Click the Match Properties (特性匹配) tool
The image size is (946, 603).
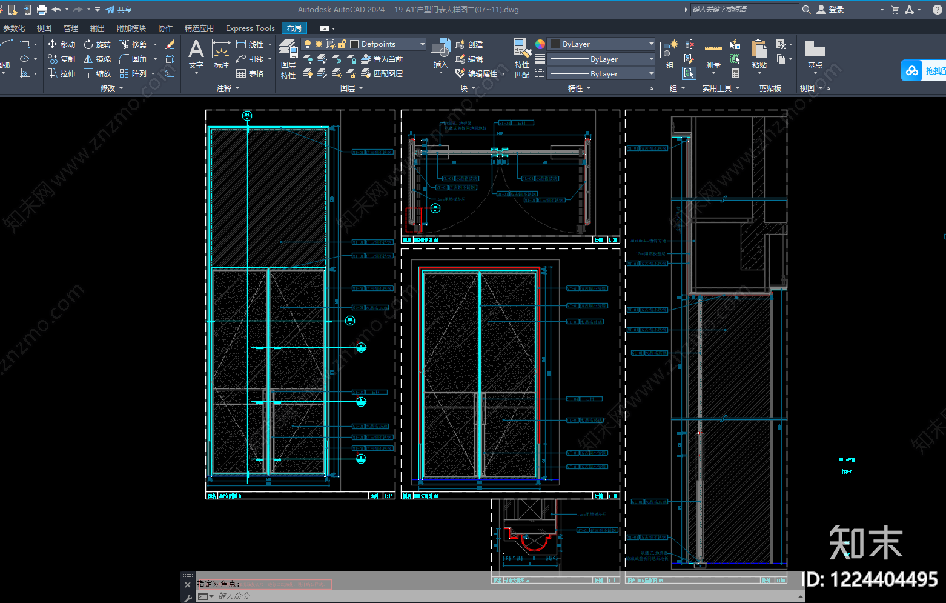(x=522, y=59)
